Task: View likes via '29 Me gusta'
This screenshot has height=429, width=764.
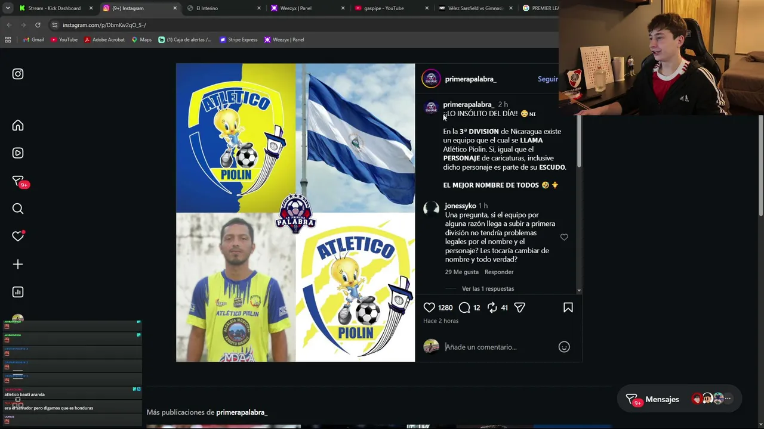Action: coord(461,272)
